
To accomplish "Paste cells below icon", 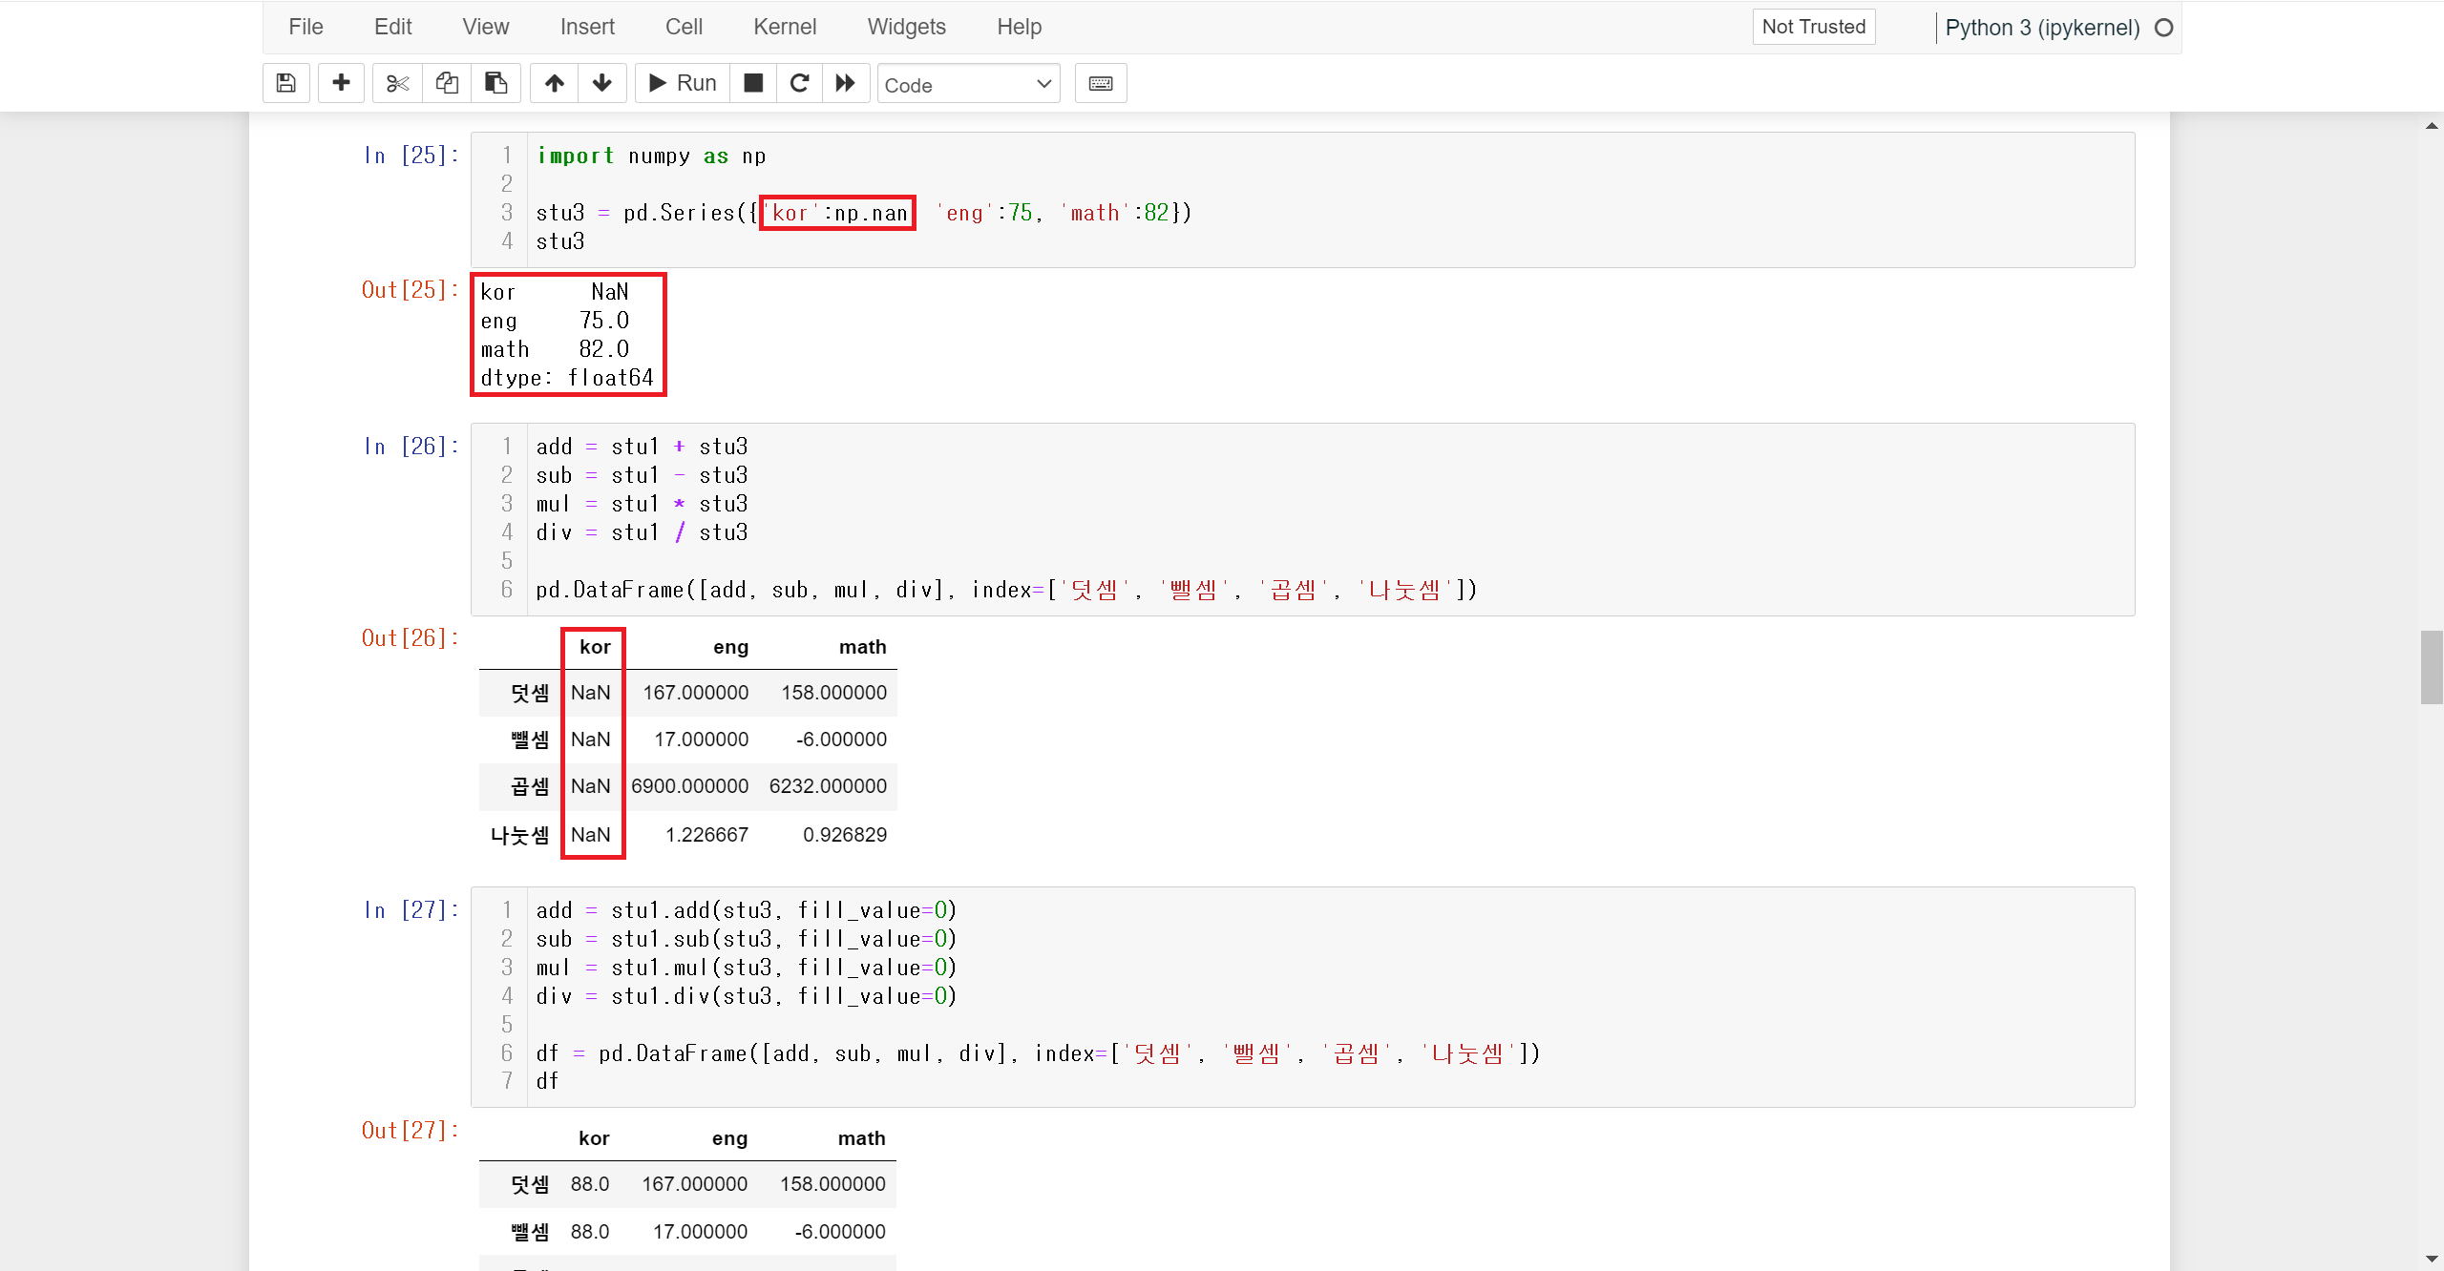I will [495, 83].
